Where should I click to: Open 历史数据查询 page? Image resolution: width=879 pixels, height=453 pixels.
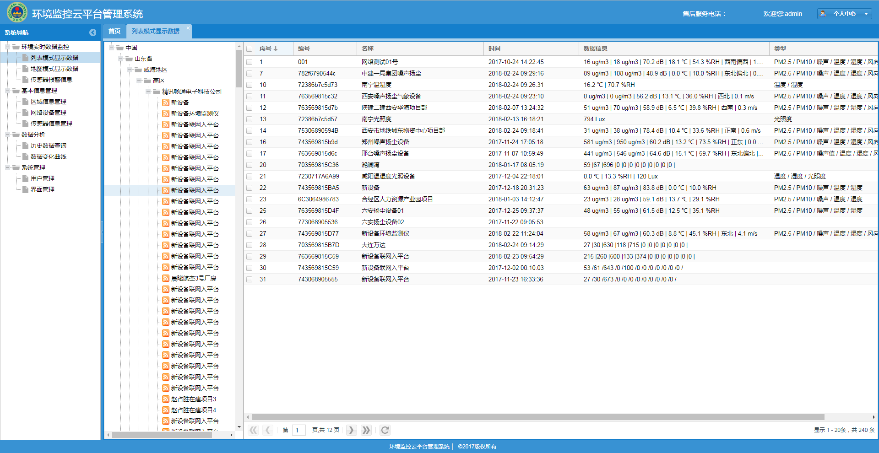point(48,146)
